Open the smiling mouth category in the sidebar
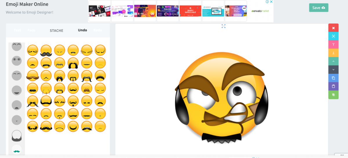 pos(17,90)
